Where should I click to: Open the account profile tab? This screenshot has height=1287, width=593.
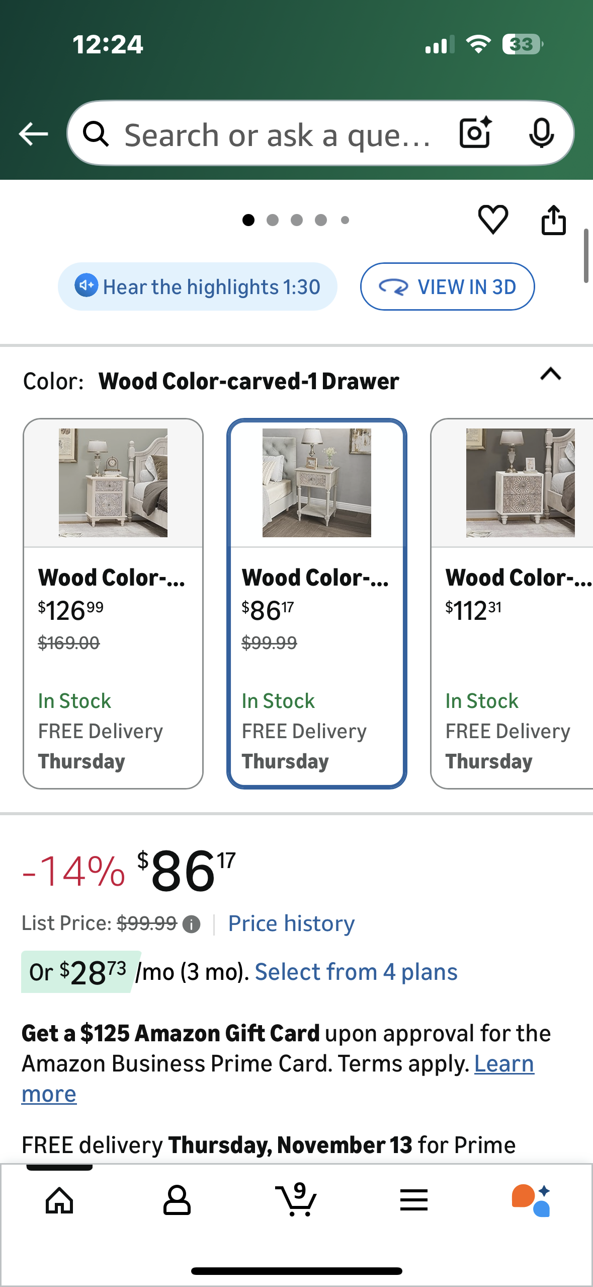click(x=177, y=1200)
